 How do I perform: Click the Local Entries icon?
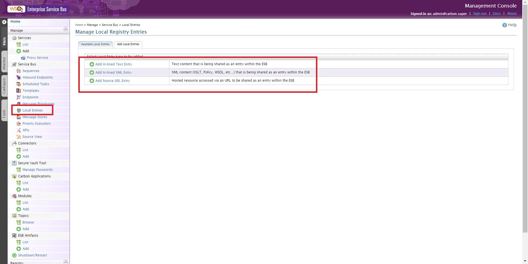pyautogui.click(x=19, y=110)
